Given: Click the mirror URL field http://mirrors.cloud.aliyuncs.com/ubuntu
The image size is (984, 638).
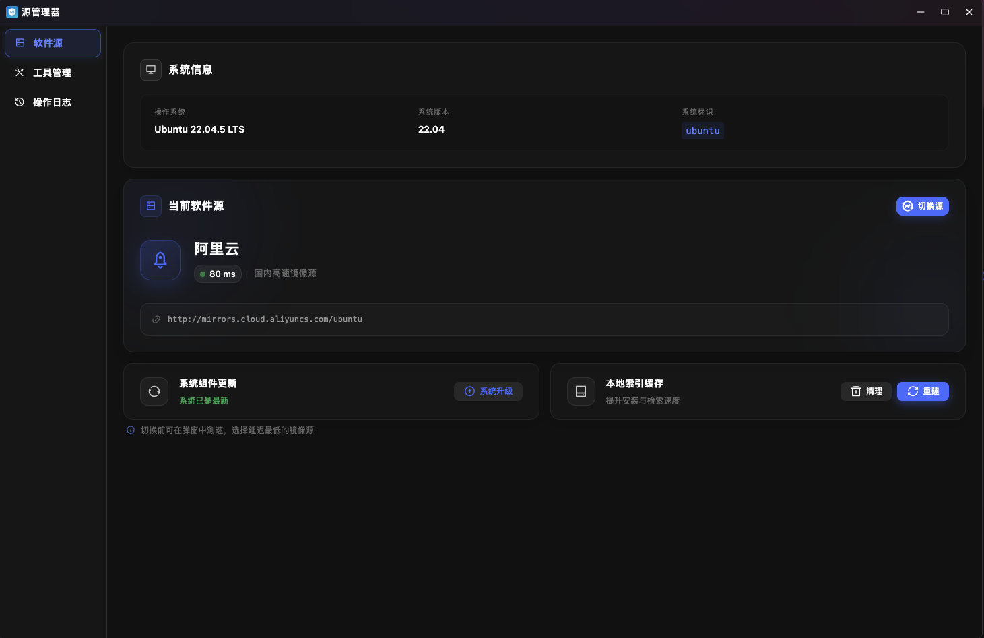Looking at the screenshot, I should [x=544, y=319].
